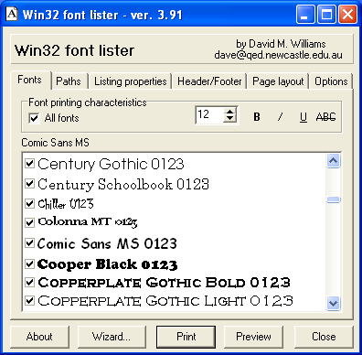Viewport: 362px width, 355px height.
Task: Toggle the Underline formatting button
Action: pyautogui.click(x=303, y=117)
